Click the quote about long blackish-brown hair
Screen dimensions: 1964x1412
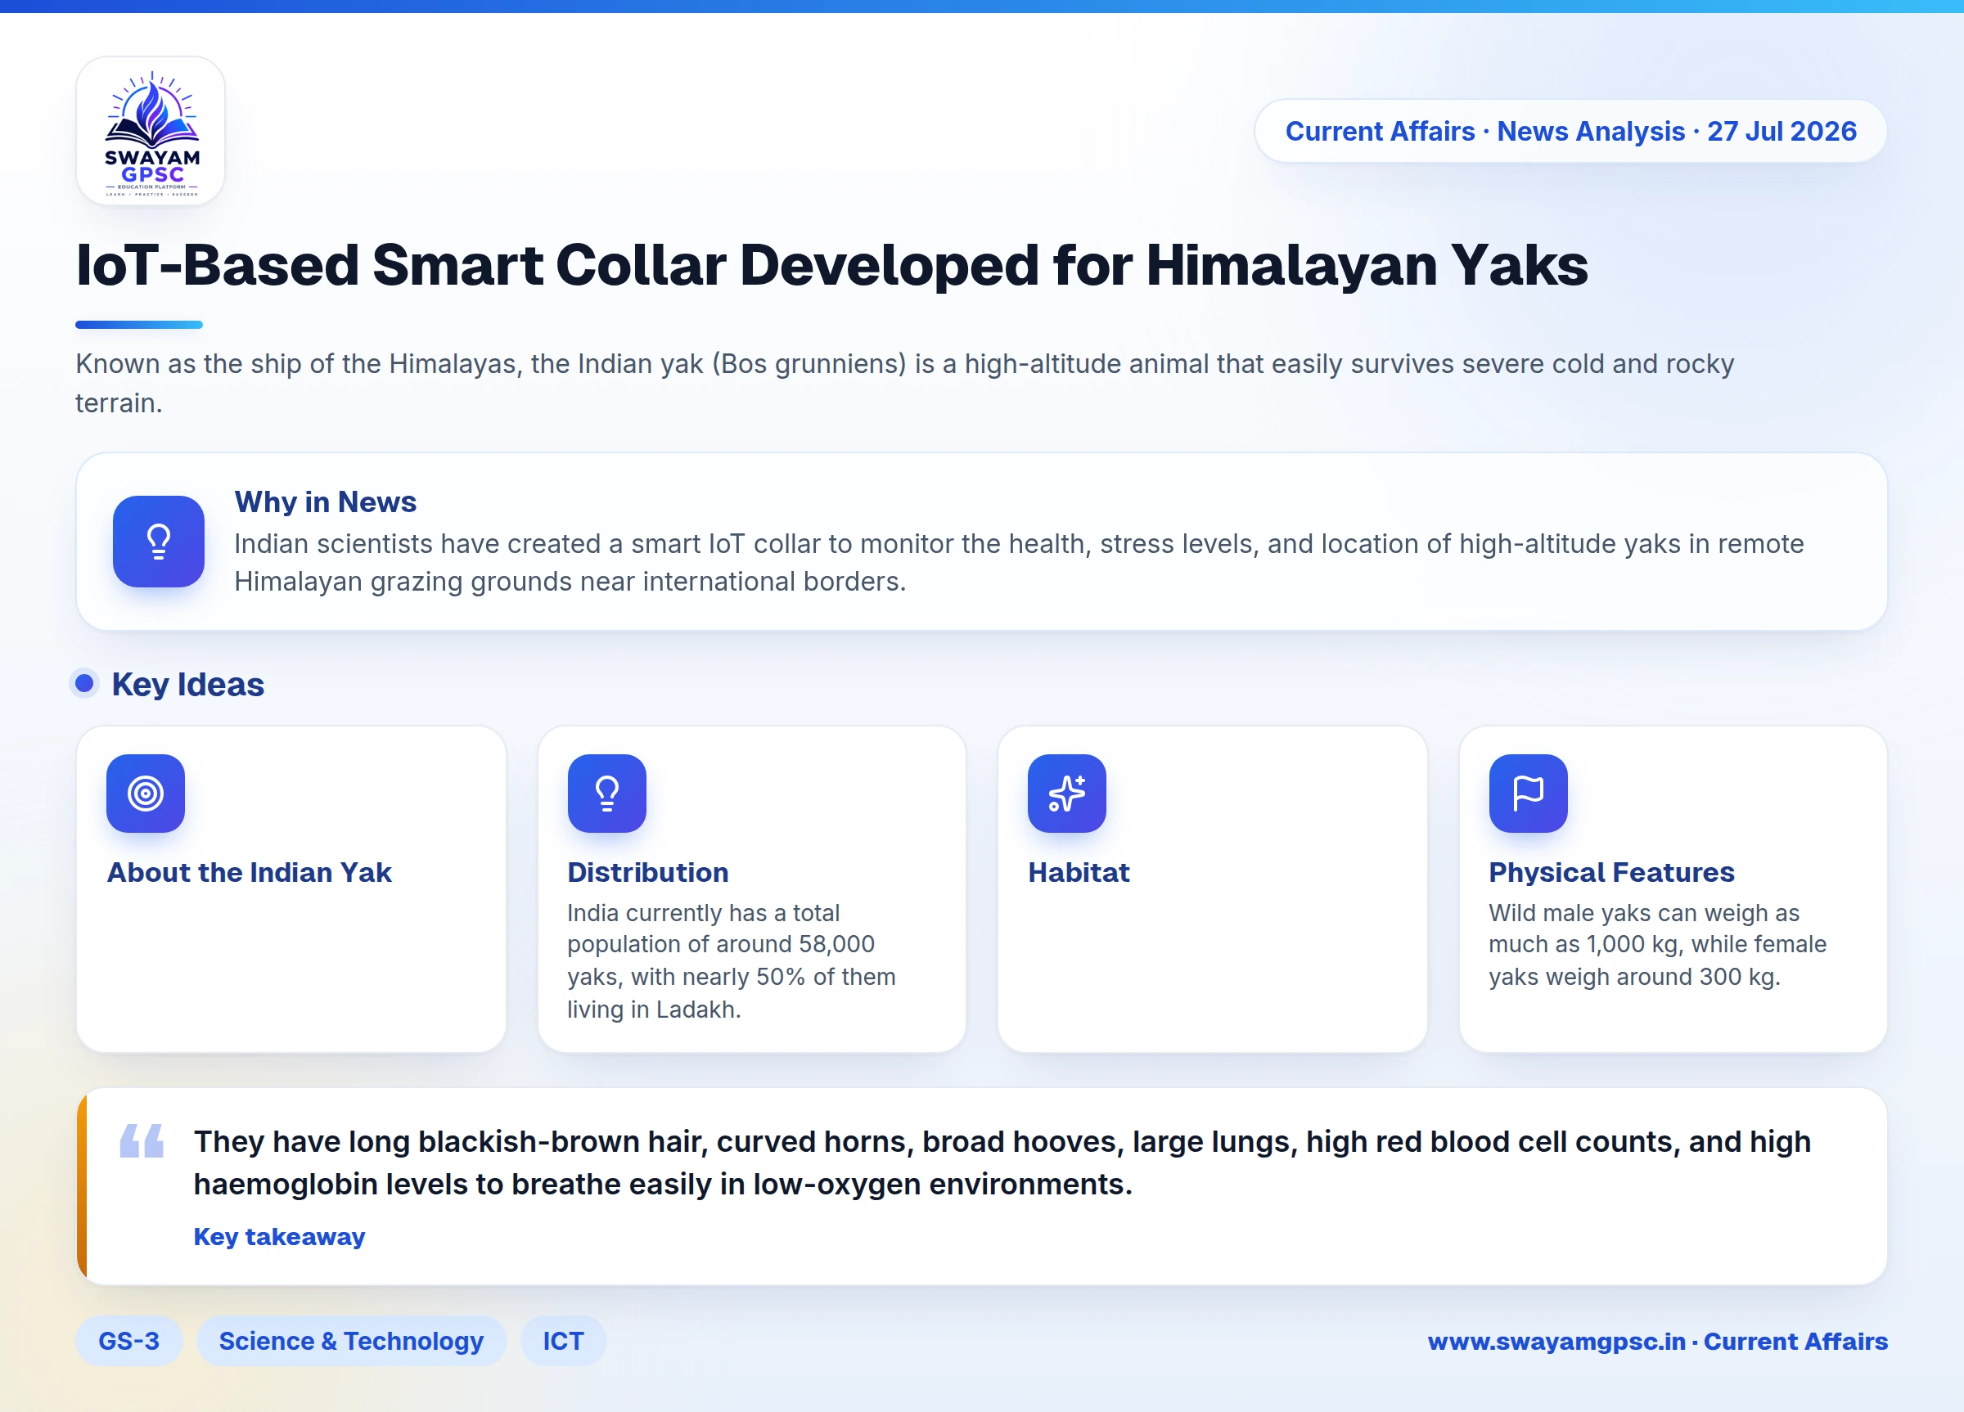pos(1002,1162)
